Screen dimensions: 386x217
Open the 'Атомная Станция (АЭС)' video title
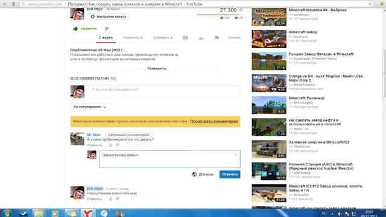coord(321,166)
